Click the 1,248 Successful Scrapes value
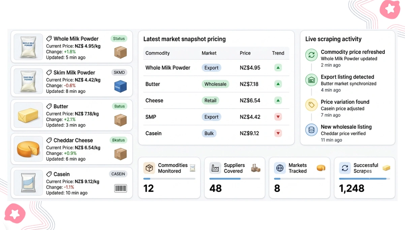 click(x=351, y=188)
